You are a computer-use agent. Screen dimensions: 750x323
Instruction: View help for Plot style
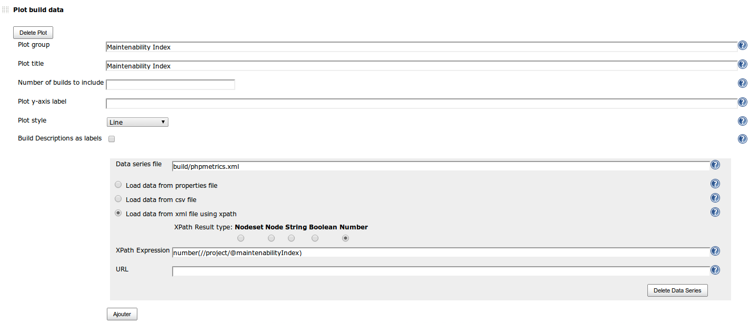click(x=743, y=121)
